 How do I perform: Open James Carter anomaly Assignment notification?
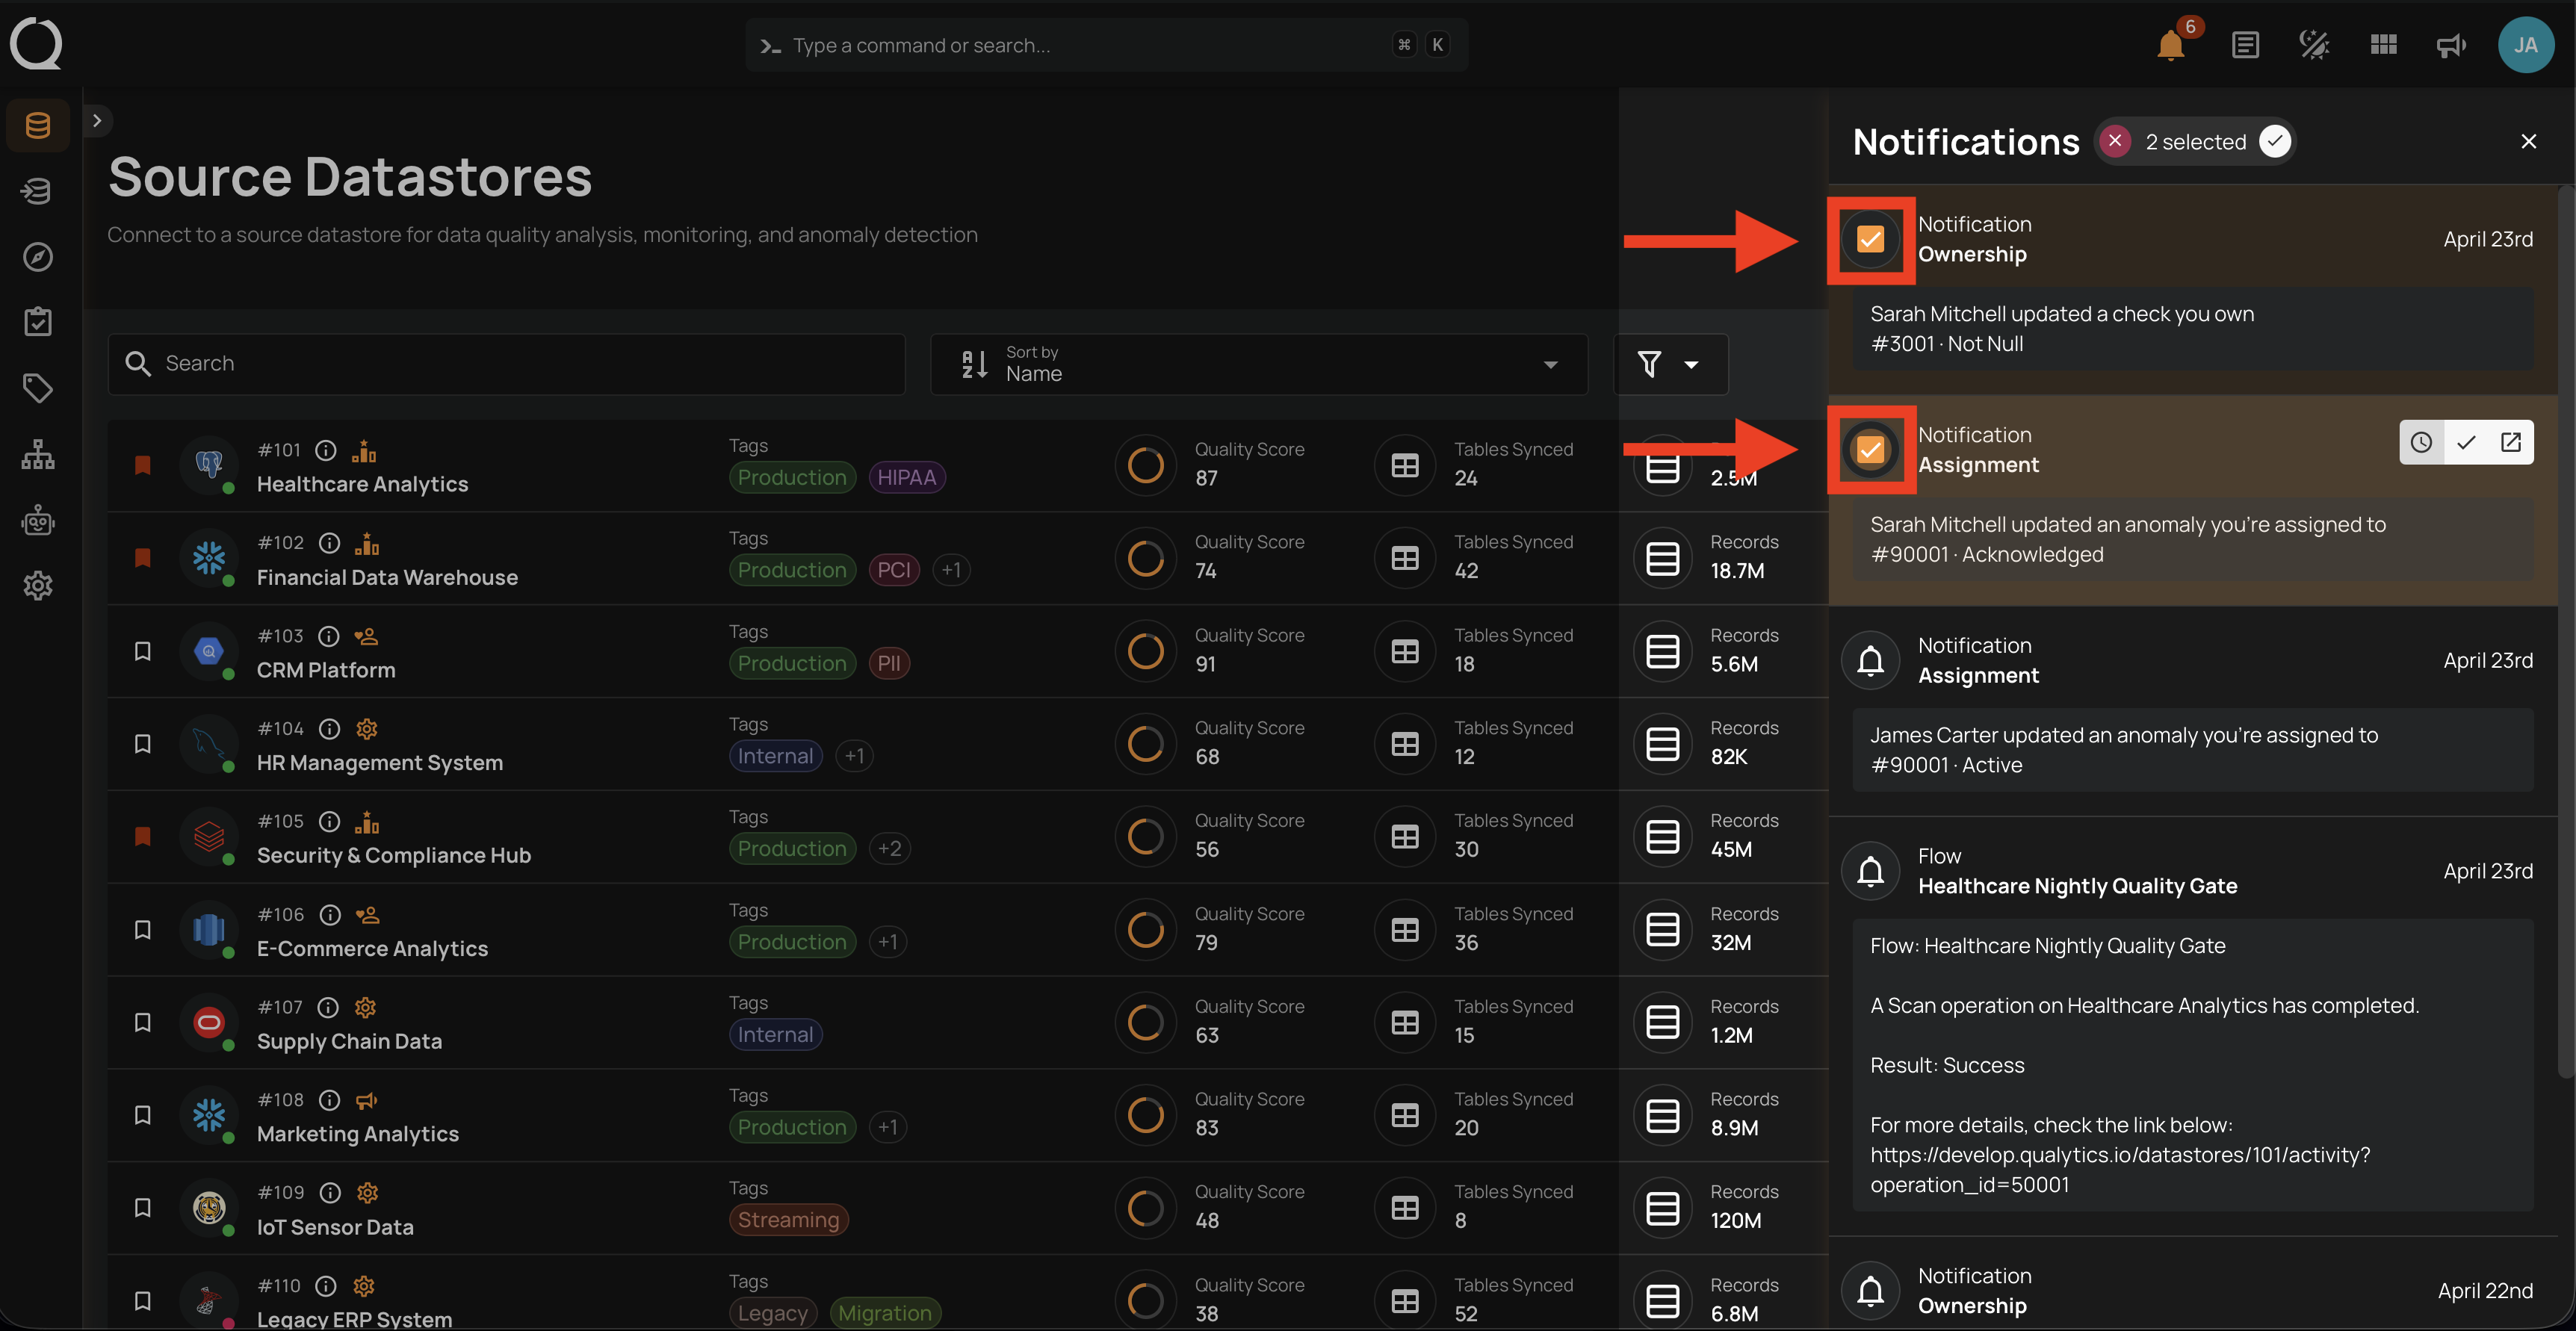tap(2192, 711)
